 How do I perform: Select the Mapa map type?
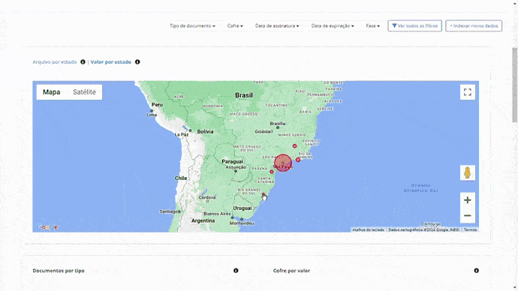(x=52, y=92)
